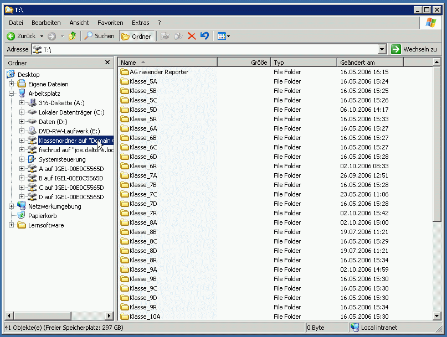Image resolution: width=447 pixels, height=337 pixels.
Task: Select the Klasse_7C folder
Action: click(143, 194)
